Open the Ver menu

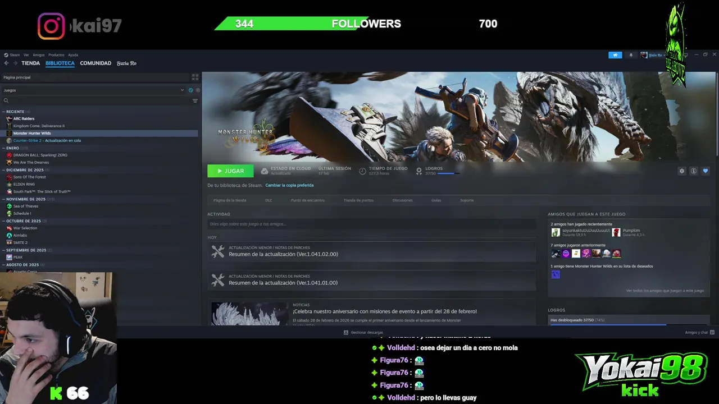(26, 55)
